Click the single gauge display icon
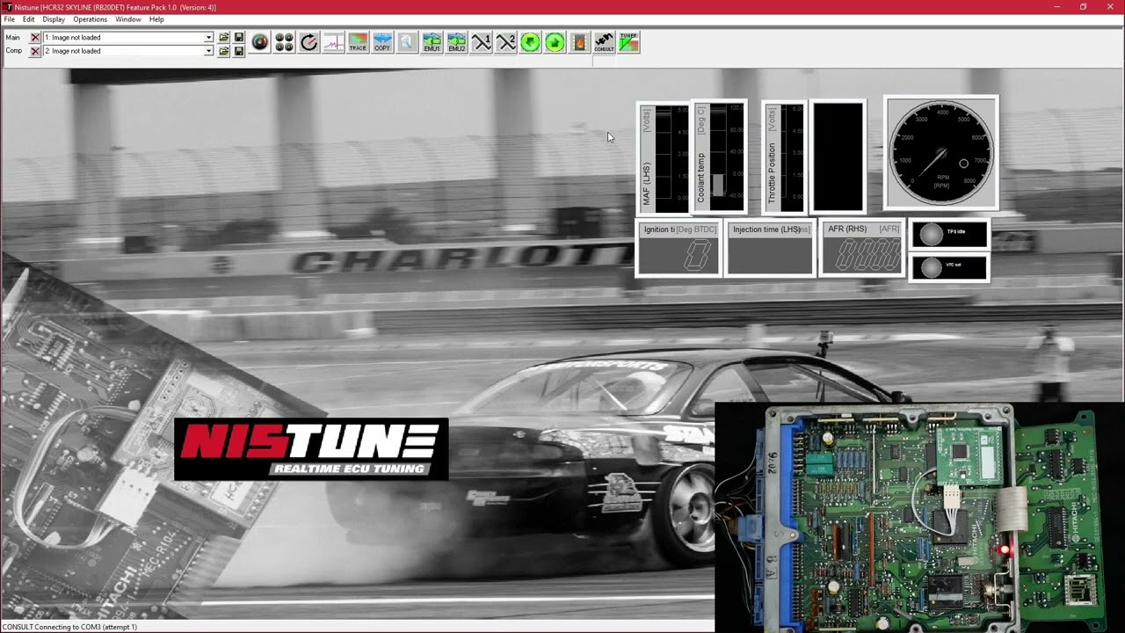Image resolution: width=1125 pixels, height=633 pixels. click(259, 42)
